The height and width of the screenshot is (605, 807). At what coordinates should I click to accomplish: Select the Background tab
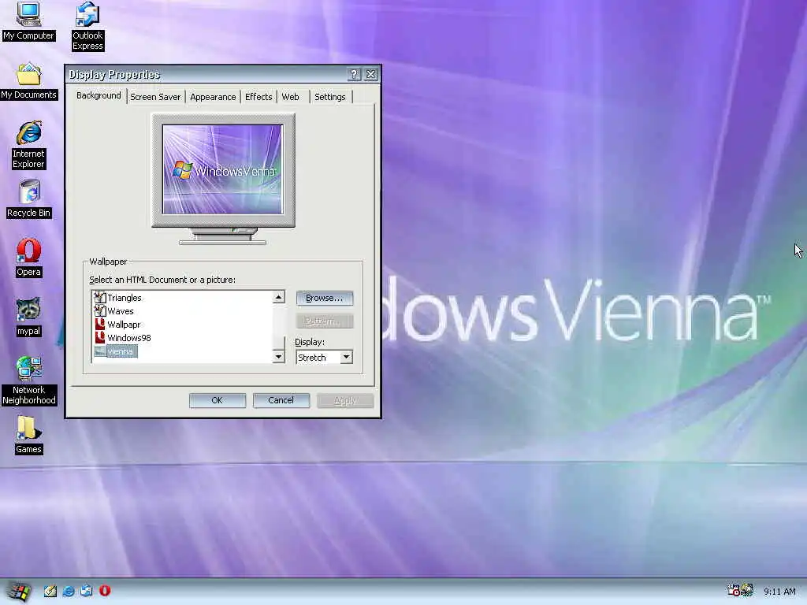tap(99, 95)
